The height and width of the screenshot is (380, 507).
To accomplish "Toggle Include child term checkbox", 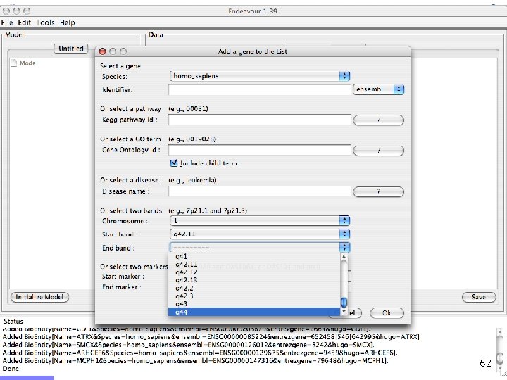I will click(x=174, y=163).
